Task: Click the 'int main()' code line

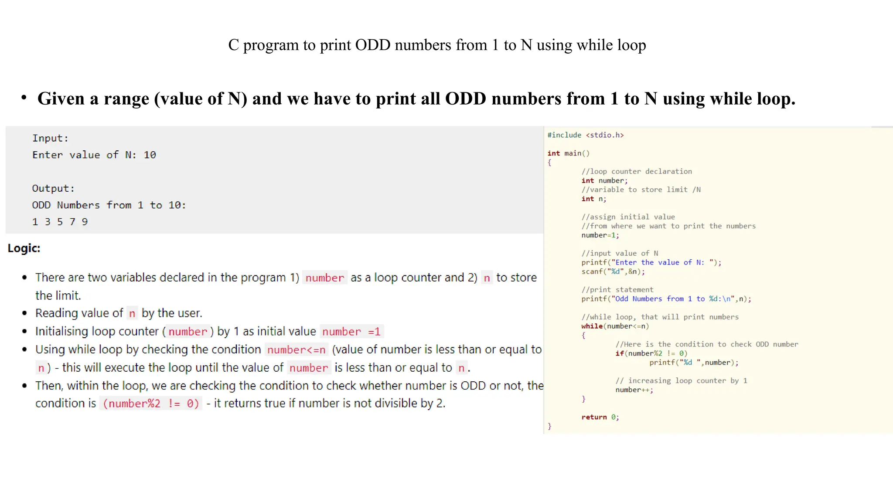Action: 569,153
